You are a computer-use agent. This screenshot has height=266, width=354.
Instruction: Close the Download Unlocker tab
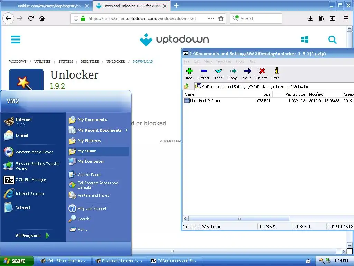(x=165, y=6)
